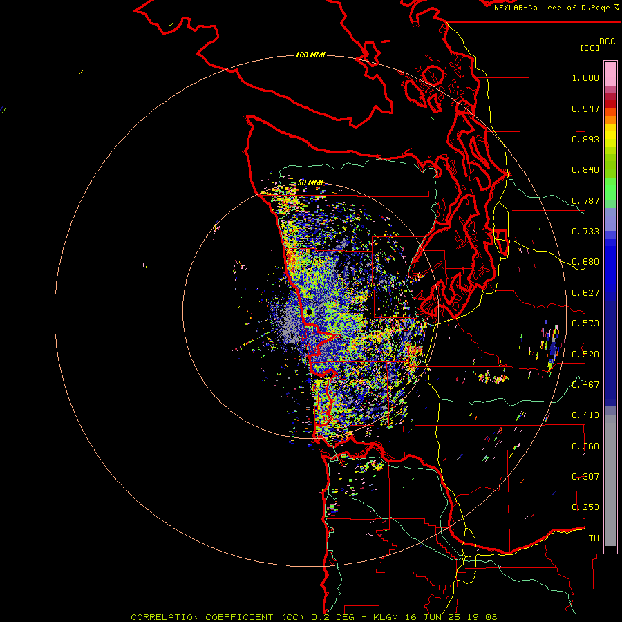This screenshot has height=622, width=622.
Task: Click the 0.2 DEG elevation text
Action: click(332, 617)
